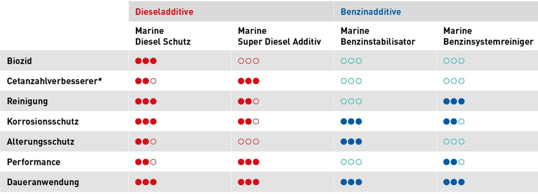This screenshot has height=194, width=538.
Task: Select the Benzinadditive header tab
Action: (x=371, y=12)
